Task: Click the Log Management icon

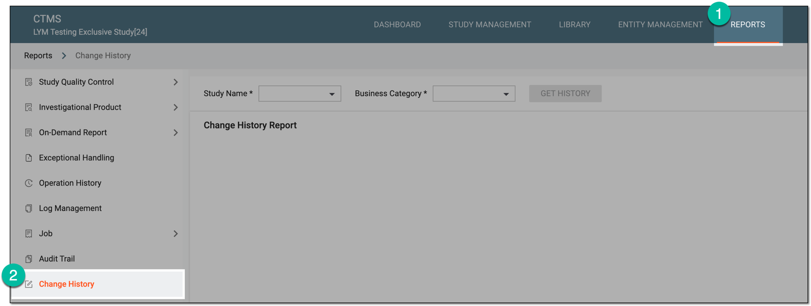Action: 29,208
